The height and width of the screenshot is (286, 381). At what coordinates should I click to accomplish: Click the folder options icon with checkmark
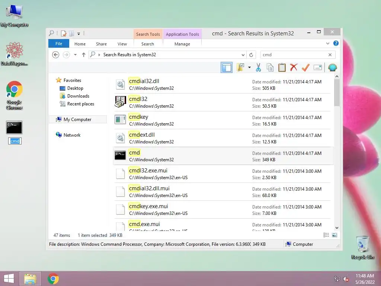(x=240, y=68)
